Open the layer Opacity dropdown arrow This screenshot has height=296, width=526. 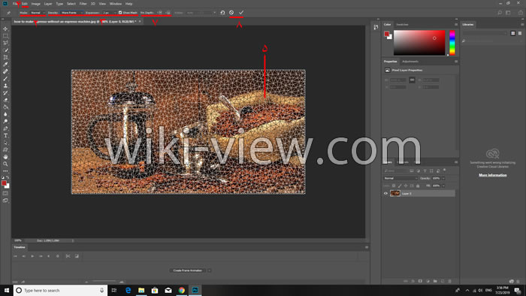click(x=443, y=178)
